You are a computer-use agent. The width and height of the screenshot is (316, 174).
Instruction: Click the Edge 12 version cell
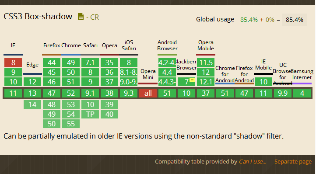pyautogui.click(x=32, y=82)
